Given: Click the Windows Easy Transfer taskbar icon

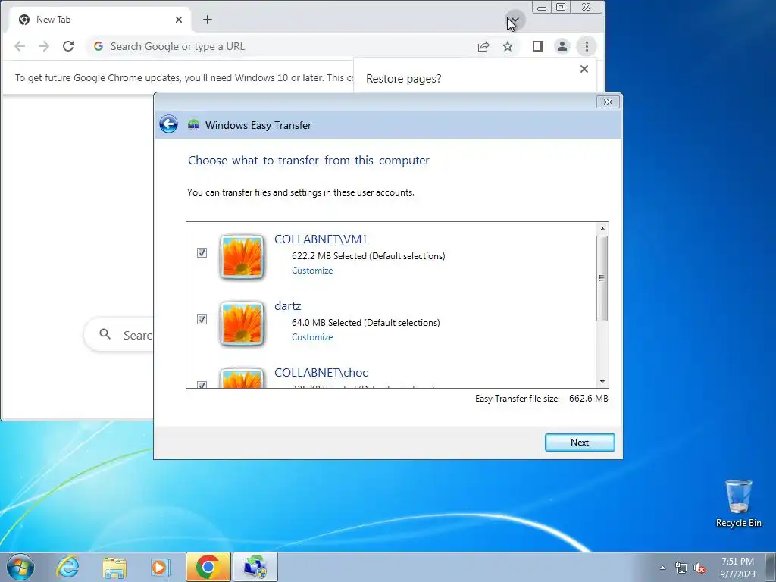Looking at the screenshot, I should pos(255,567).
